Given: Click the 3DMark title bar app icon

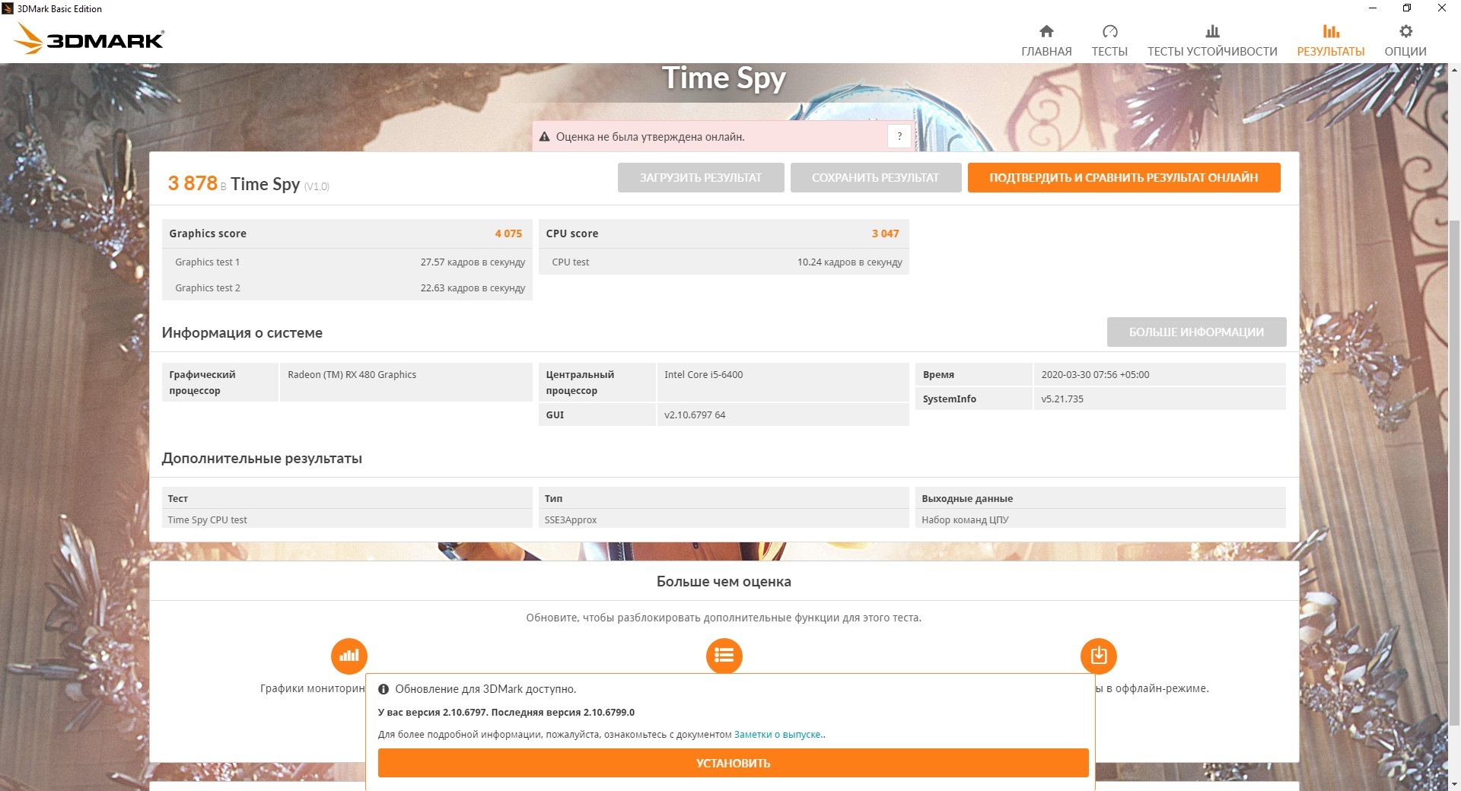Looking at the screenshot, I should tap(8, 8).
